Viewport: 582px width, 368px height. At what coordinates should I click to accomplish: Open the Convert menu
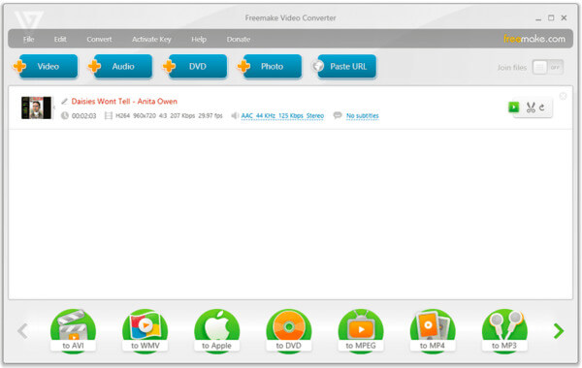(99, 40)
